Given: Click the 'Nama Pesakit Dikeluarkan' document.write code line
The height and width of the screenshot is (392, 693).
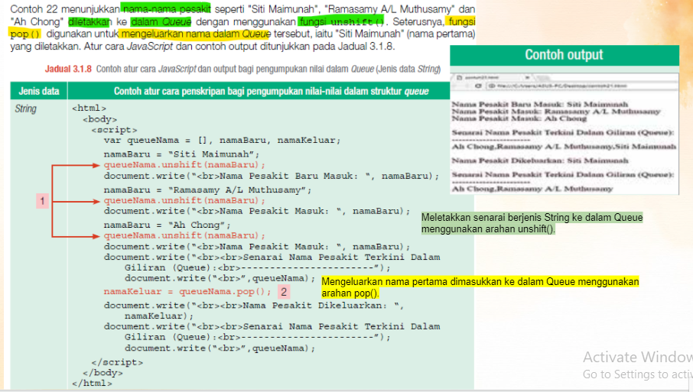Looking at the screenshot, I should [254, 306].
